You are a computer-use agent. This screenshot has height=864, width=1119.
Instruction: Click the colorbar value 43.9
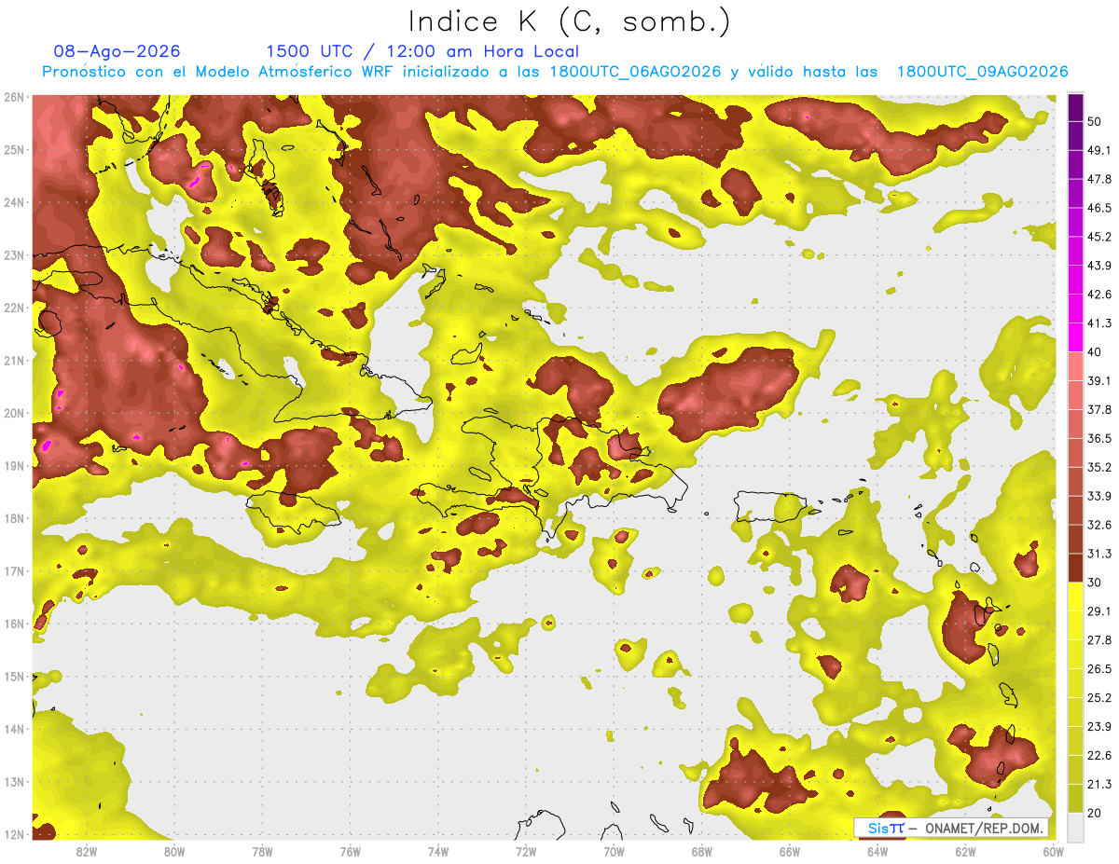[x=1098, y=266]
